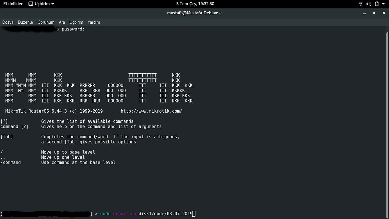The image size is (389, 219).
Task: Click the 'command [?]' help entry
Action: coord(14,127)
